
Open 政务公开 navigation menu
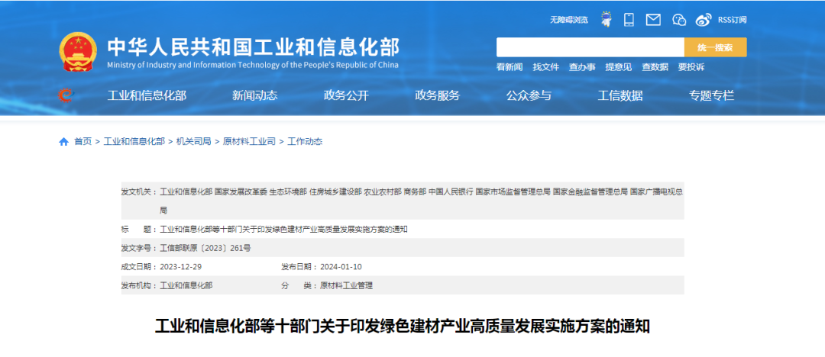(346, 95)
